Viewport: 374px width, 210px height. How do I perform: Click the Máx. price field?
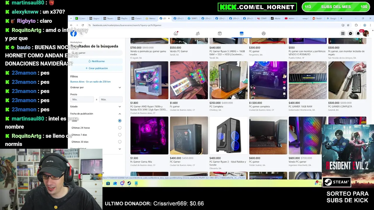[110, 99]
